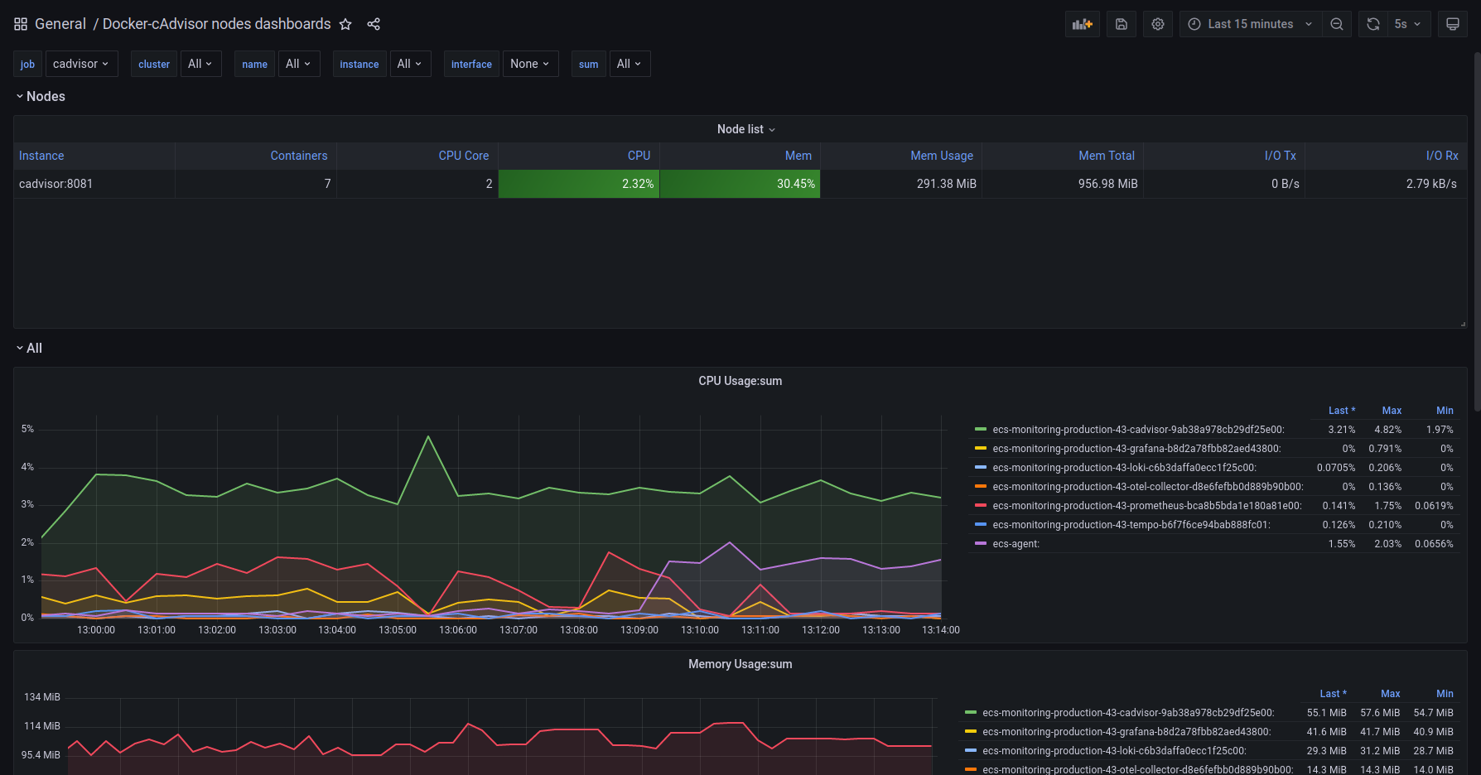Click the add panel icon
1481x775 pixels.
click(1082, 24)
